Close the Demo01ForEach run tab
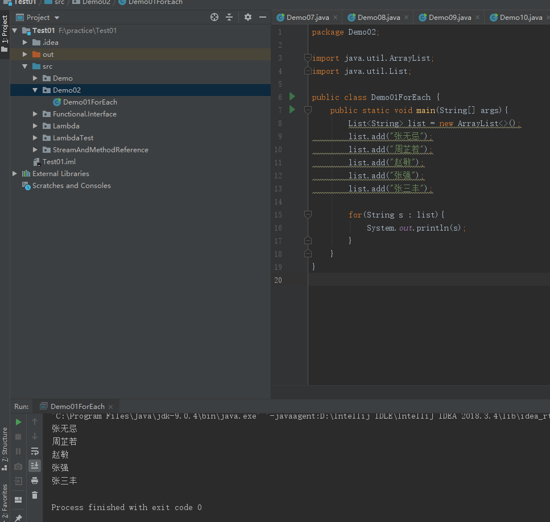 point(111,407)
